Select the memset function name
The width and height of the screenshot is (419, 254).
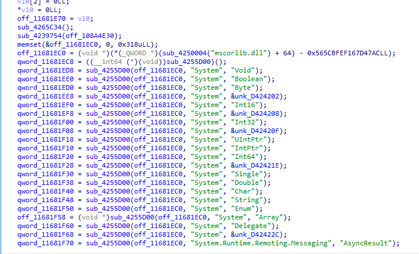pos(29,44)
